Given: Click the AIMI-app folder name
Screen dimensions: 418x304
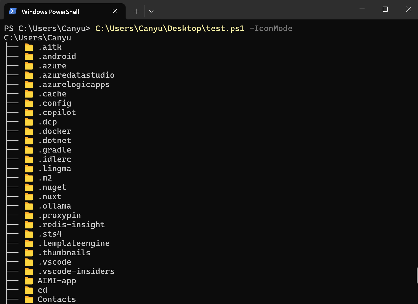Looking at the screenshot, I should click(57, 281).
